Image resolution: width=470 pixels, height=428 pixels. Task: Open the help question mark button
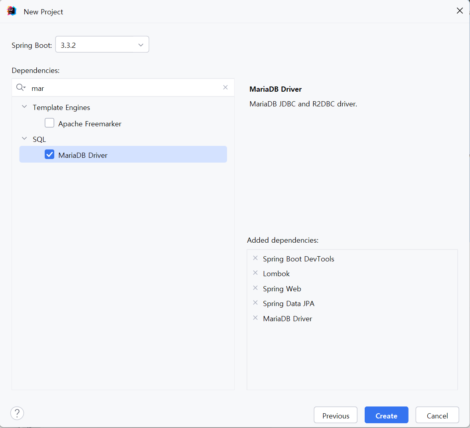(17, 413)
